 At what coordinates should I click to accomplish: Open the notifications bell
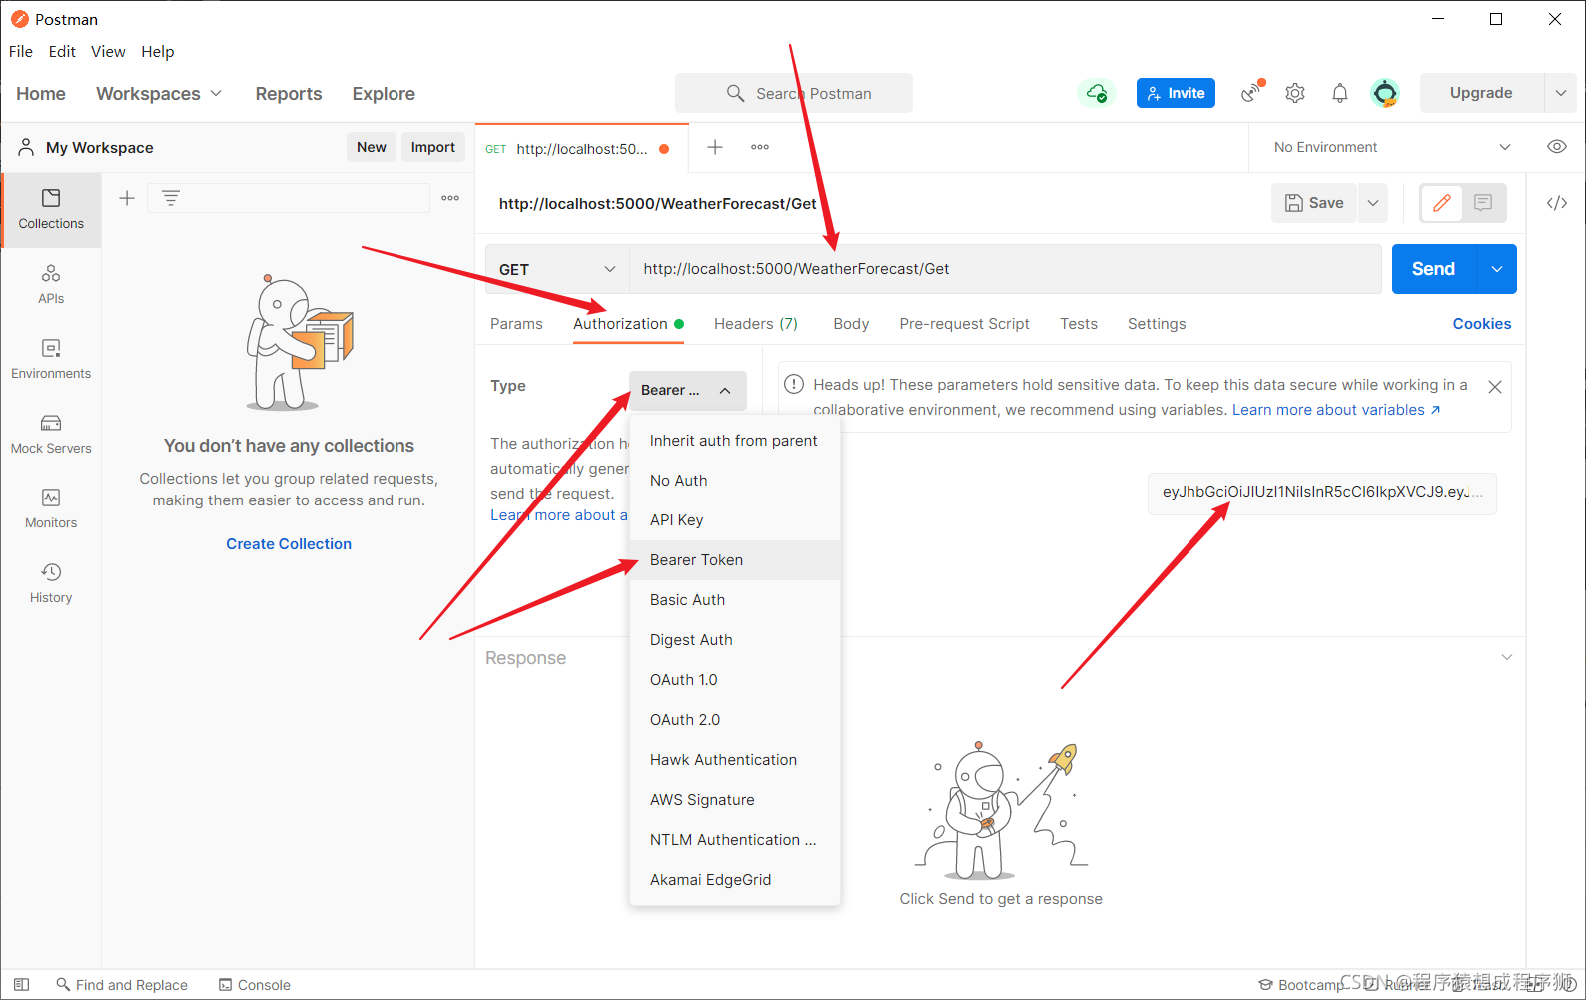point(1340,93)
